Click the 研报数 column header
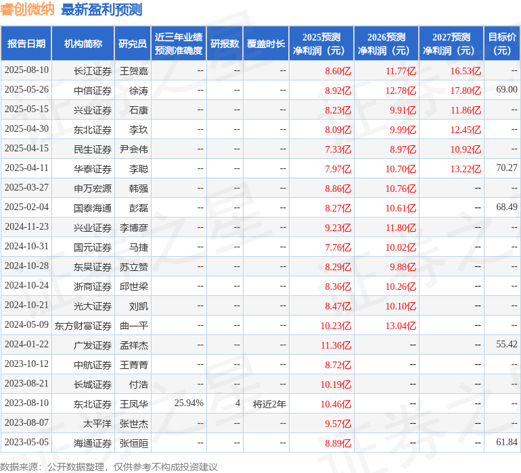Image resolution: width=521 pixels, height=473 pixels. (225, 44)
